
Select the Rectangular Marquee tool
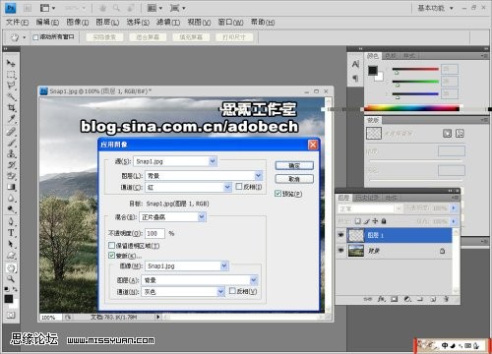[11, 75]
